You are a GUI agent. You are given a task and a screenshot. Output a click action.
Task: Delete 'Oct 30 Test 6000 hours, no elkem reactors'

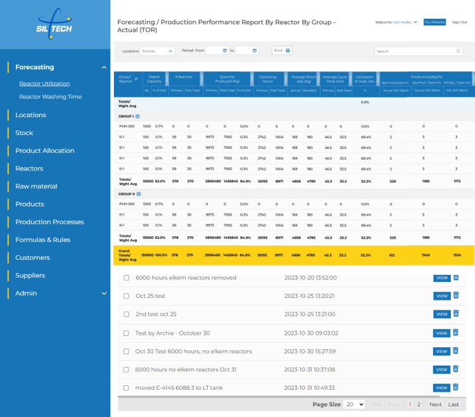[455, 351]
